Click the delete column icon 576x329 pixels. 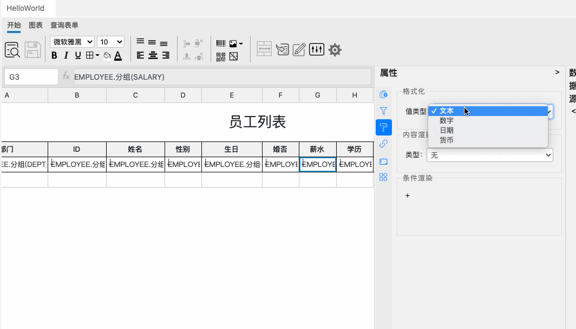click(199, 56)
